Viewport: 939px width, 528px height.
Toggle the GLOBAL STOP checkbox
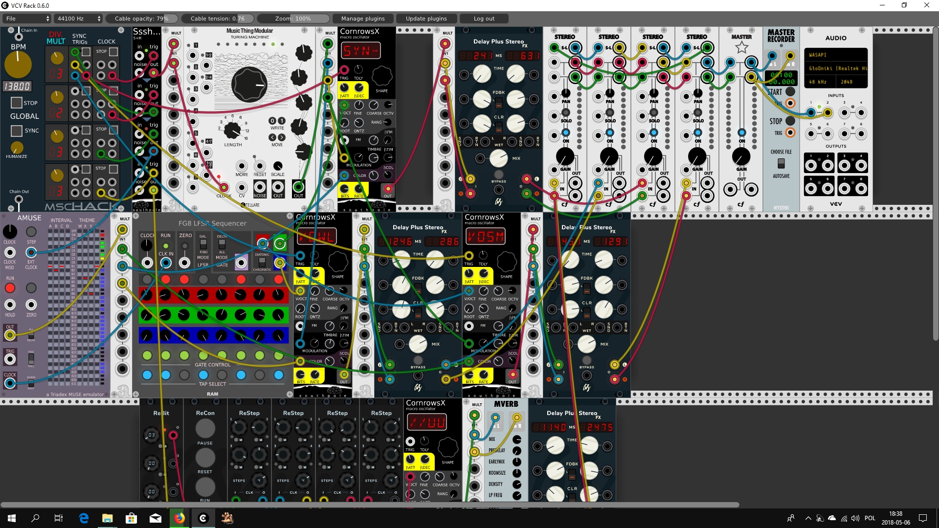tap(17, 103)
